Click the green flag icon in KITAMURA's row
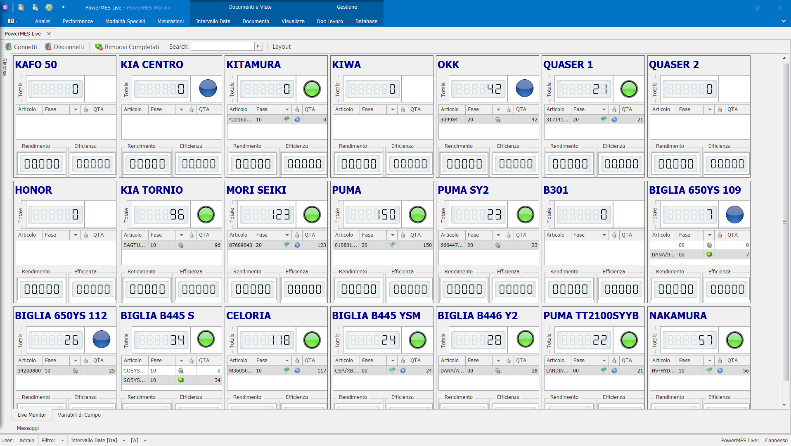Image resolution: width=791 pixels, height=446 pixels. coord(287,119)
